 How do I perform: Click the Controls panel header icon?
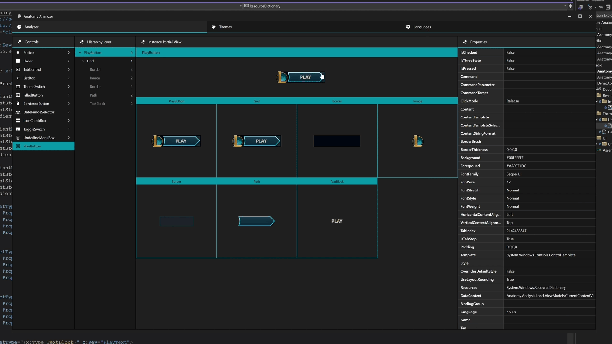pos(19,42)
